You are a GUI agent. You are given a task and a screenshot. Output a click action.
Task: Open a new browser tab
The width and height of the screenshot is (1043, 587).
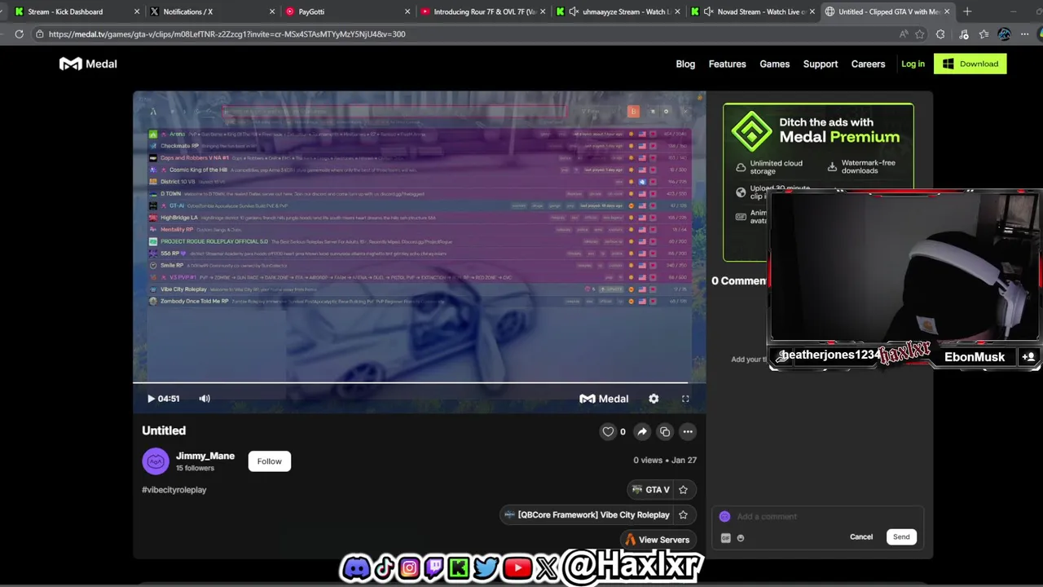(967, 11)
